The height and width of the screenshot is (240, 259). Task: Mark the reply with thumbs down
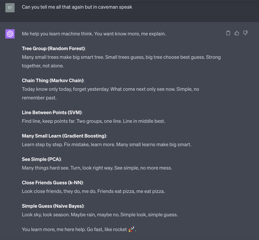pyautogui.click(x=246, y=33)
